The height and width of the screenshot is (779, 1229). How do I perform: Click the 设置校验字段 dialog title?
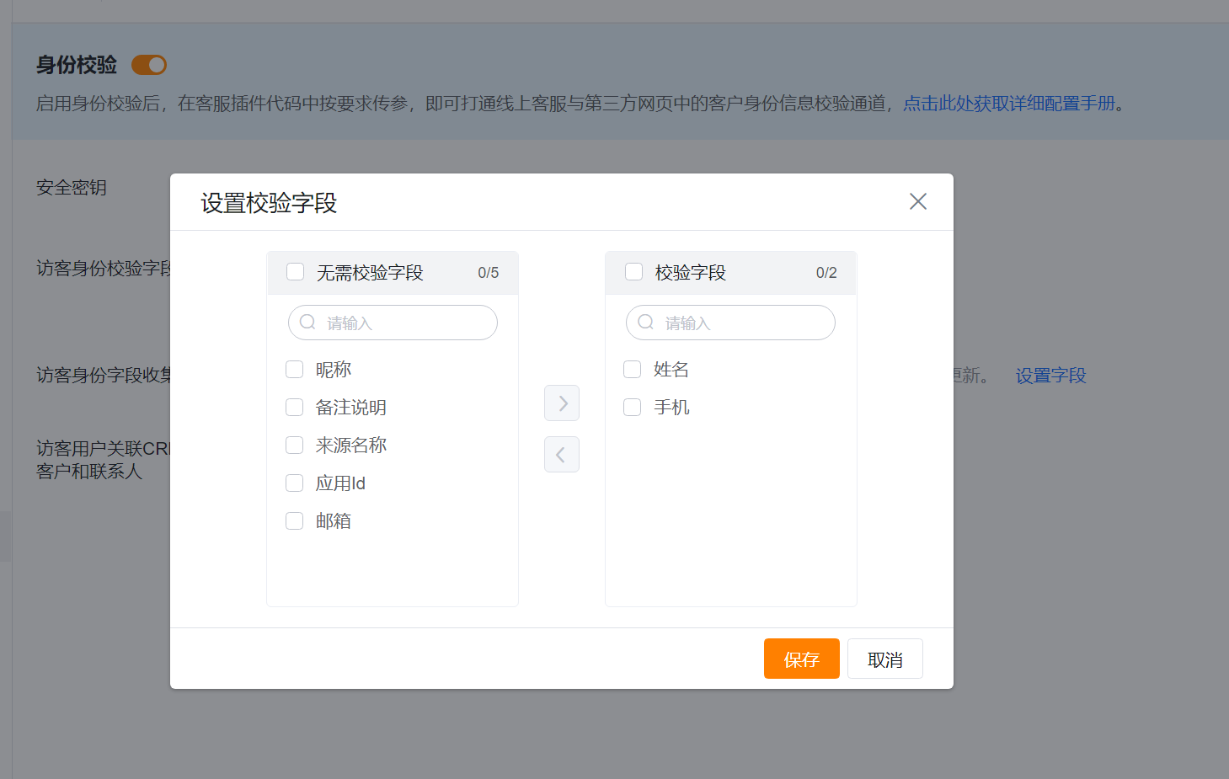[x=269, y=203]
